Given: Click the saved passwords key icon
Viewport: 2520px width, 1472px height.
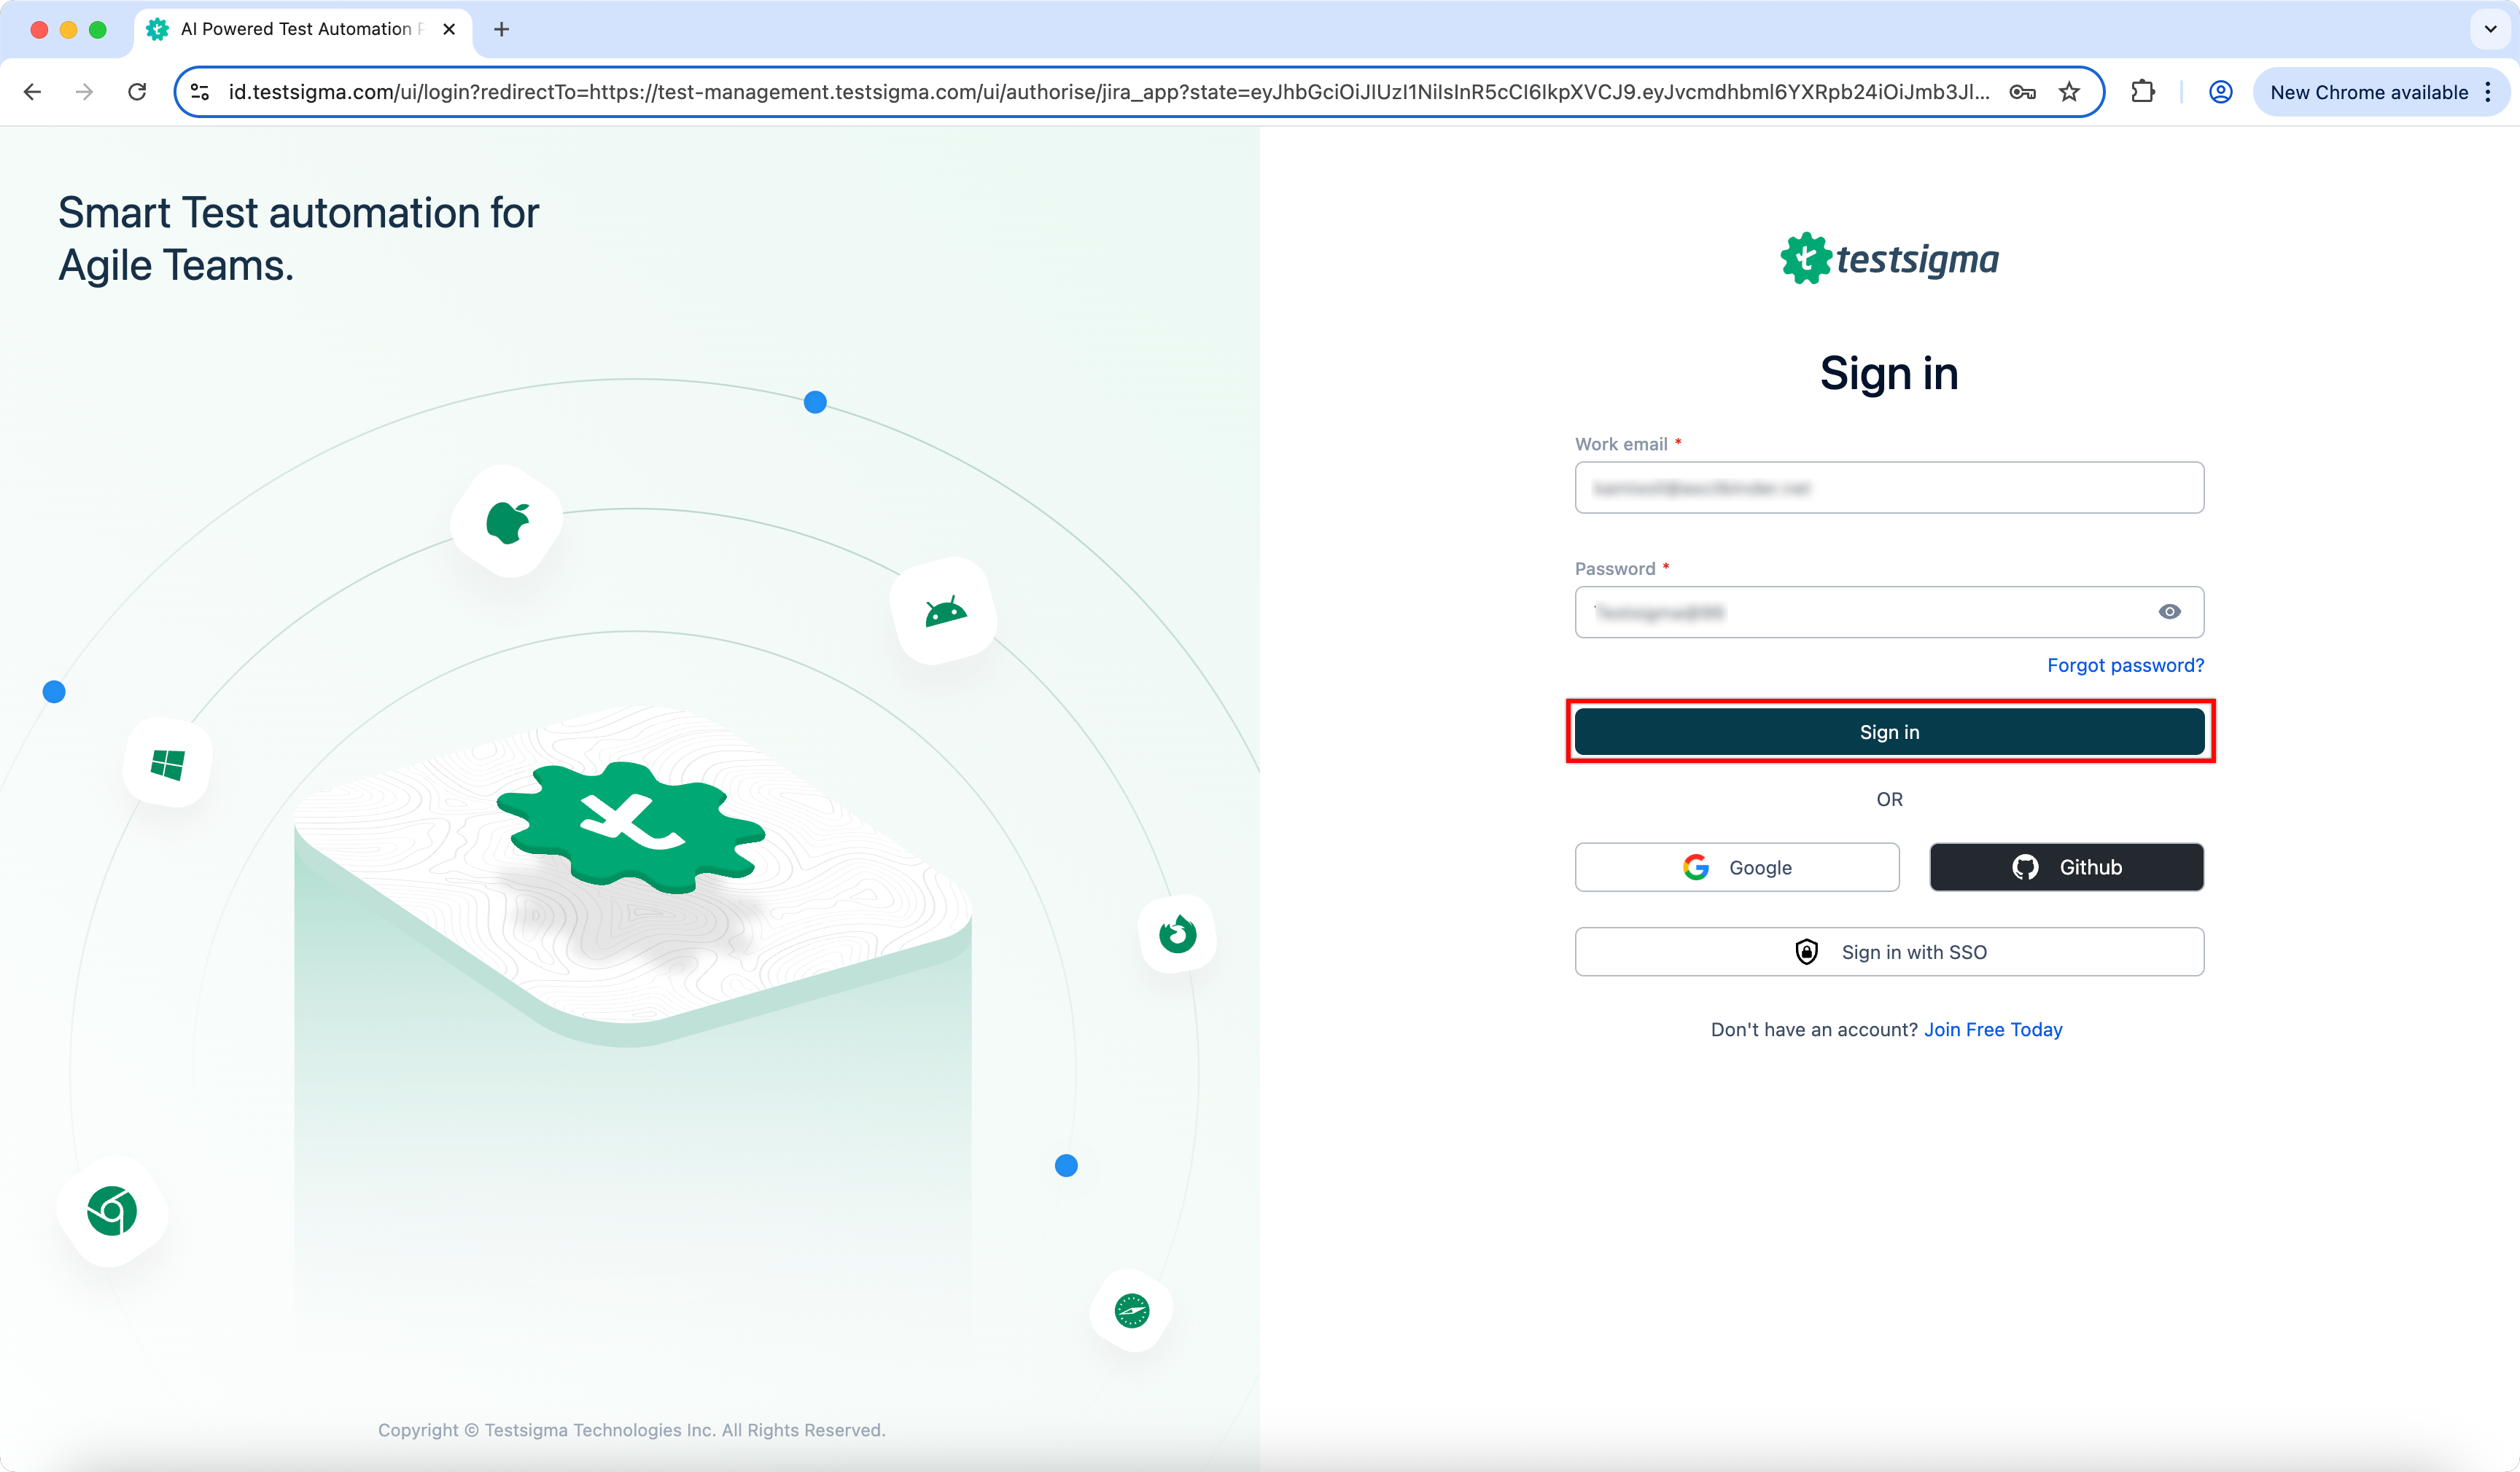Looking at the screenshot, I should point(2022,92).
